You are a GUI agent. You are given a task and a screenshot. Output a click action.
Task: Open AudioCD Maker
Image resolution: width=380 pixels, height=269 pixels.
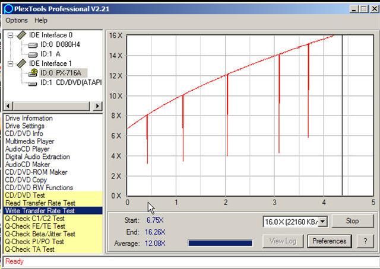coord(28,165)
